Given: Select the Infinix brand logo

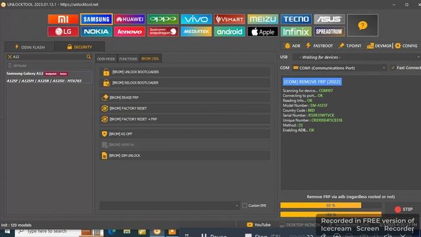Looking at the screenshot, I should click(296, 32).
